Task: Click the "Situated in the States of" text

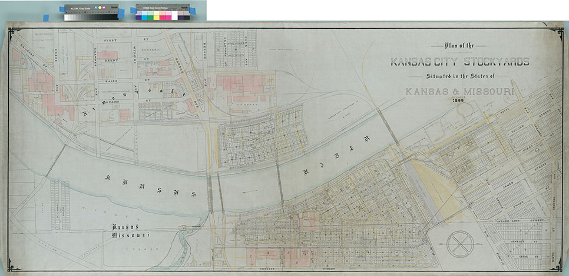Action: pyautogui.click(x=459, y=78)
